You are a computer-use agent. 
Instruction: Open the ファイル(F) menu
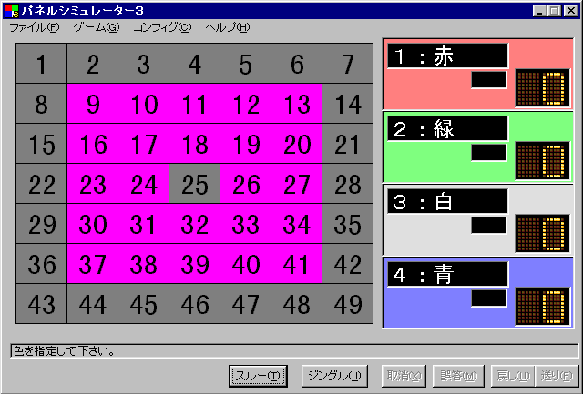(x=35, y=27)
